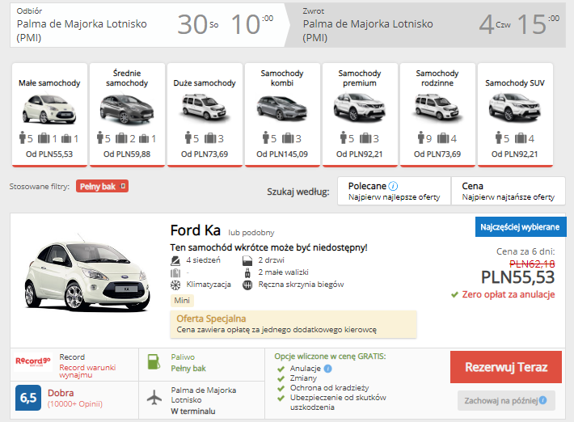
Task: Click the Record supplier logo
Action: click(33, 363)
